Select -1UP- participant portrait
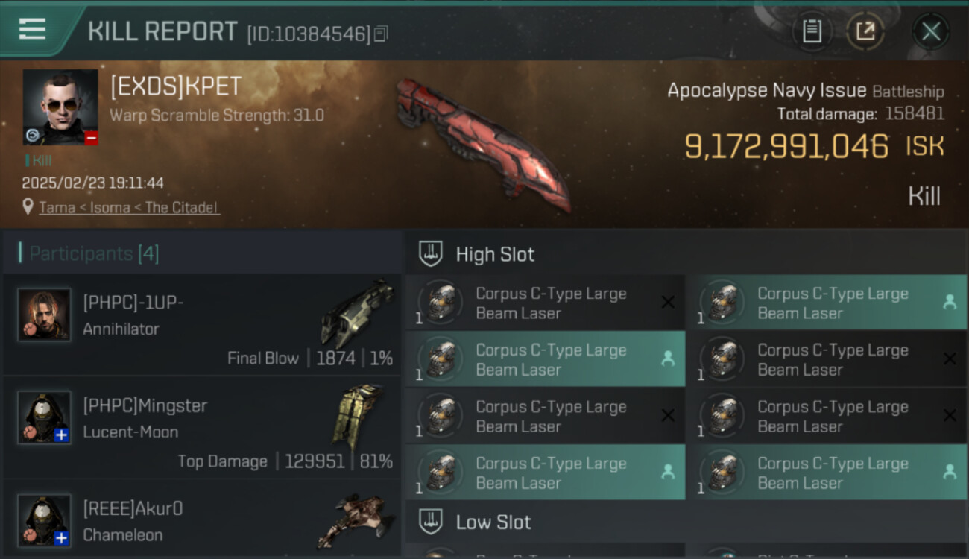This screenshot has width=969, height=559. tap(45, 315)
